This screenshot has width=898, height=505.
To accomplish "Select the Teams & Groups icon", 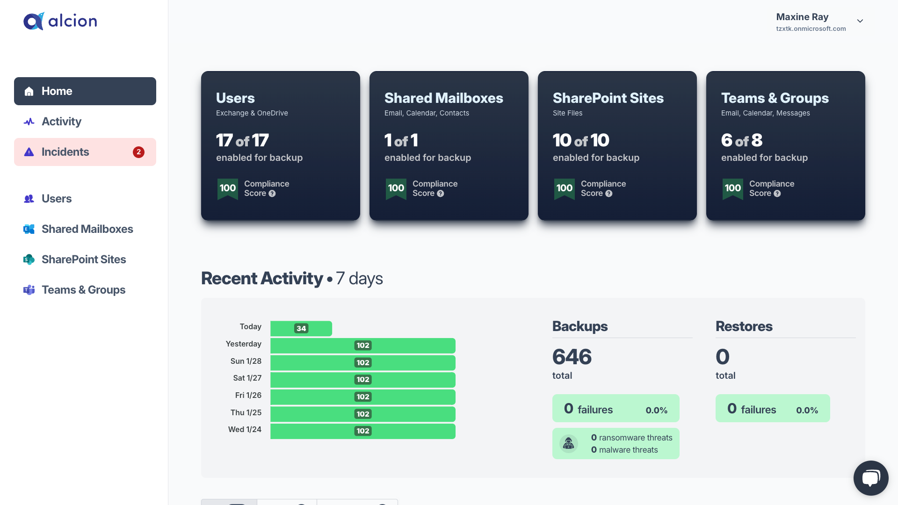I will click(x=29, y=290).
